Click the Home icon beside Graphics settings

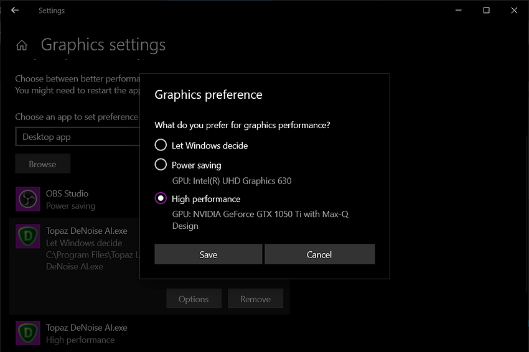pyautogui.click(x=22, y=45)
